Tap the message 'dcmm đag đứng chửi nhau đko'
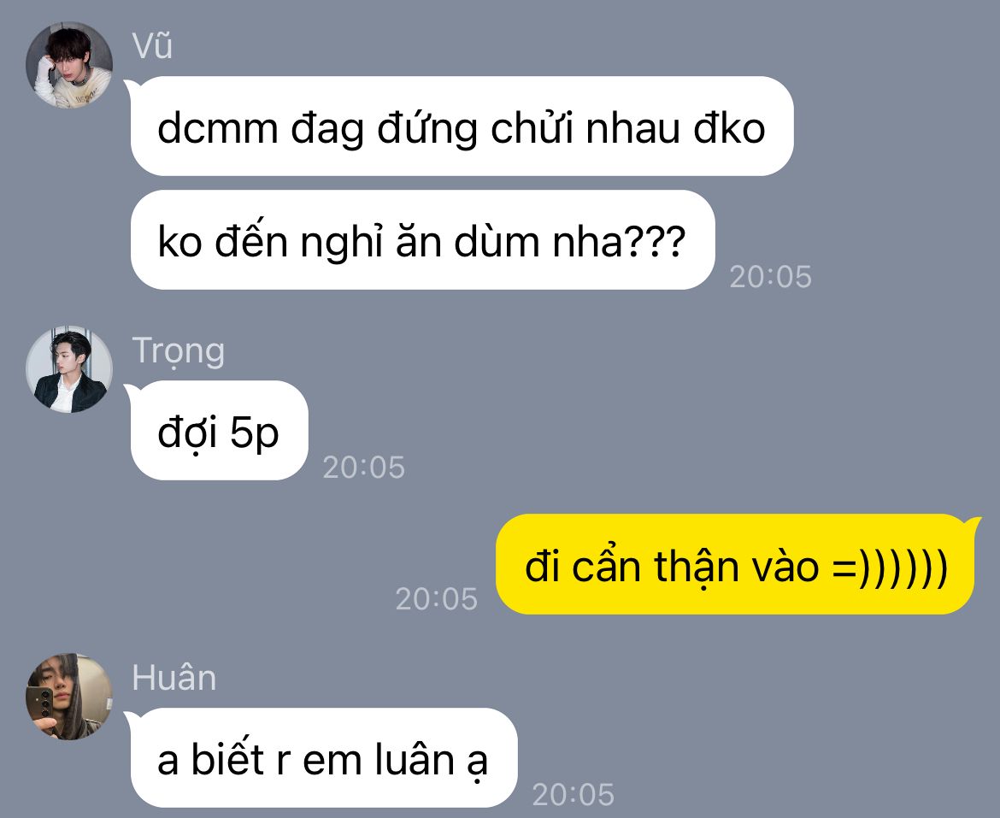The width and height of the screenshot is (1000, 818). click(x=462, y=127)
